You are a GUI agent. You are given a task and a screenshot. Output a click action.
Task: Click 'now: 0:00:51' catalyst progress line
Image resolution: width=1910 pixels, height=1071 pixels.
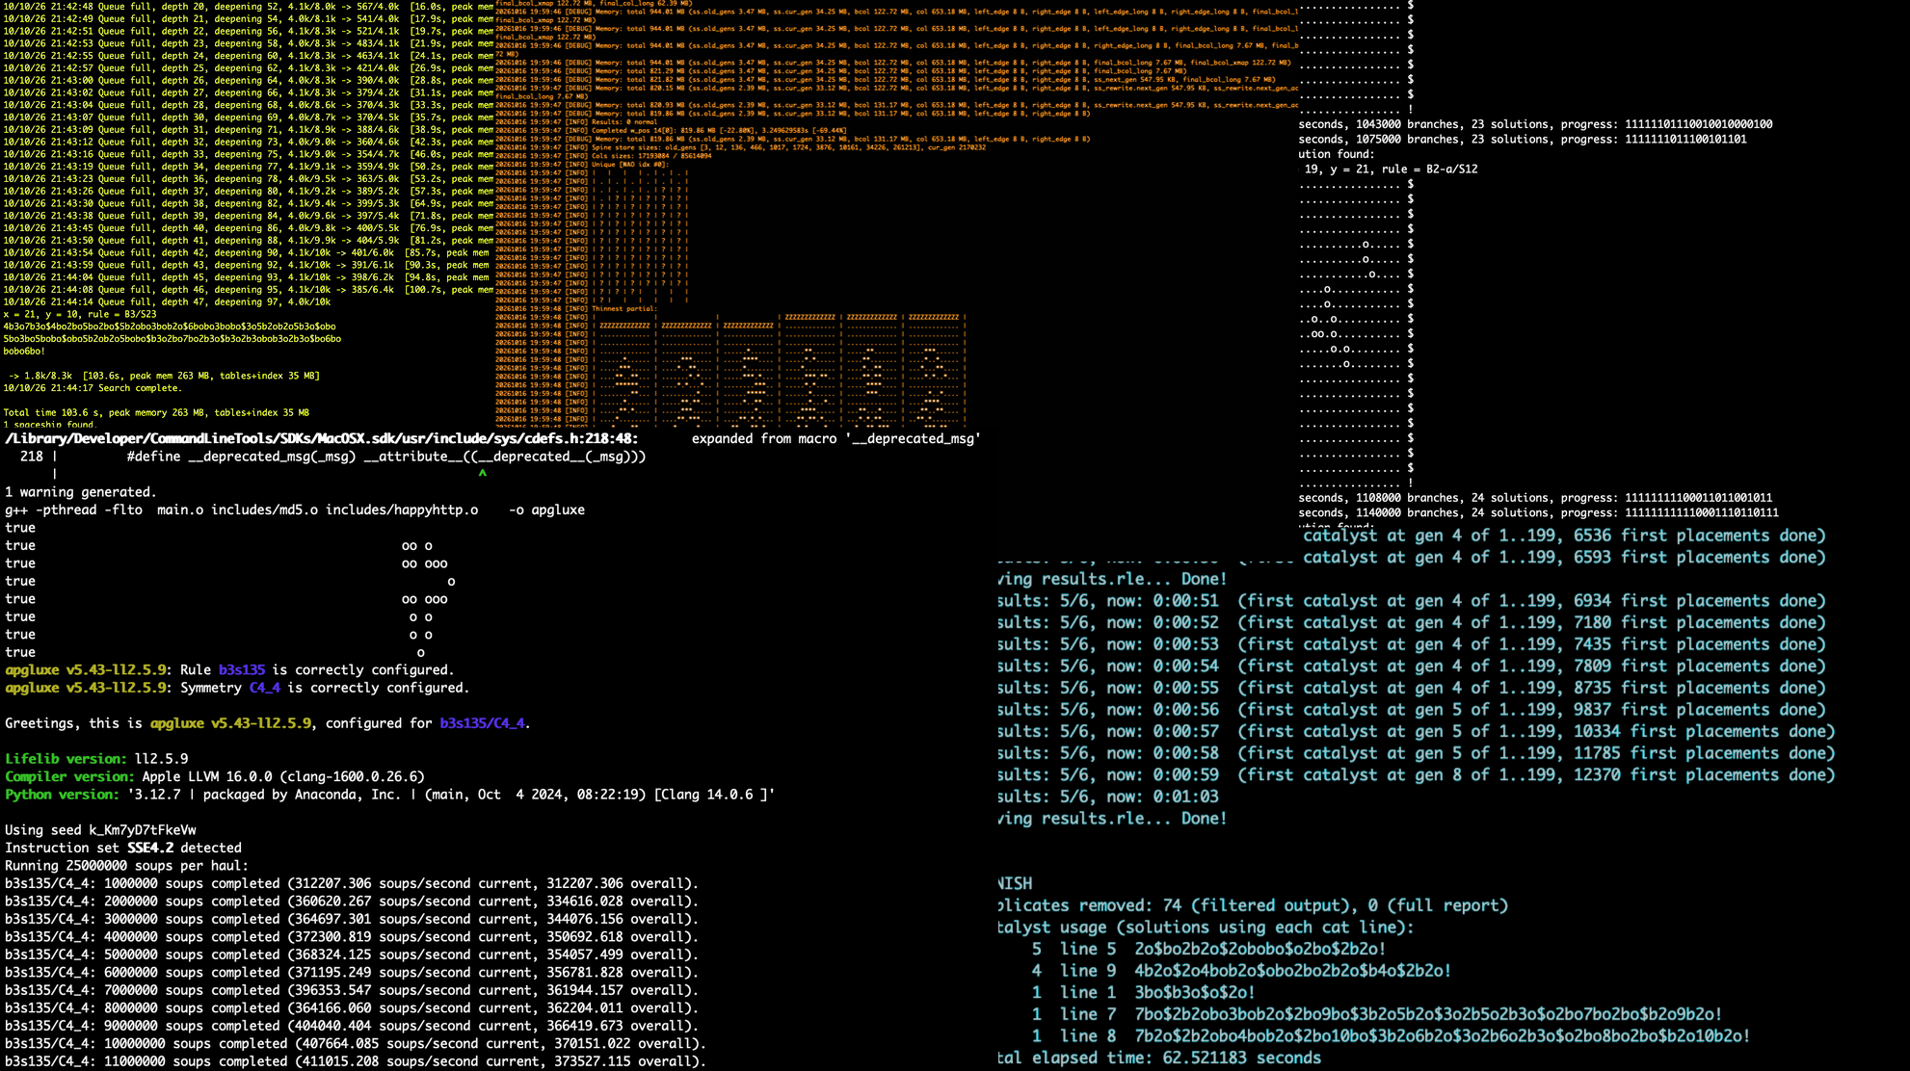click(x=1412, y=601)
